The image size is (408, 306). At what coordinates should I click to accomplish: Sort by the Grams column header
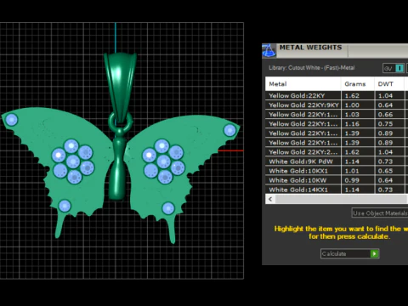(358, 84)
